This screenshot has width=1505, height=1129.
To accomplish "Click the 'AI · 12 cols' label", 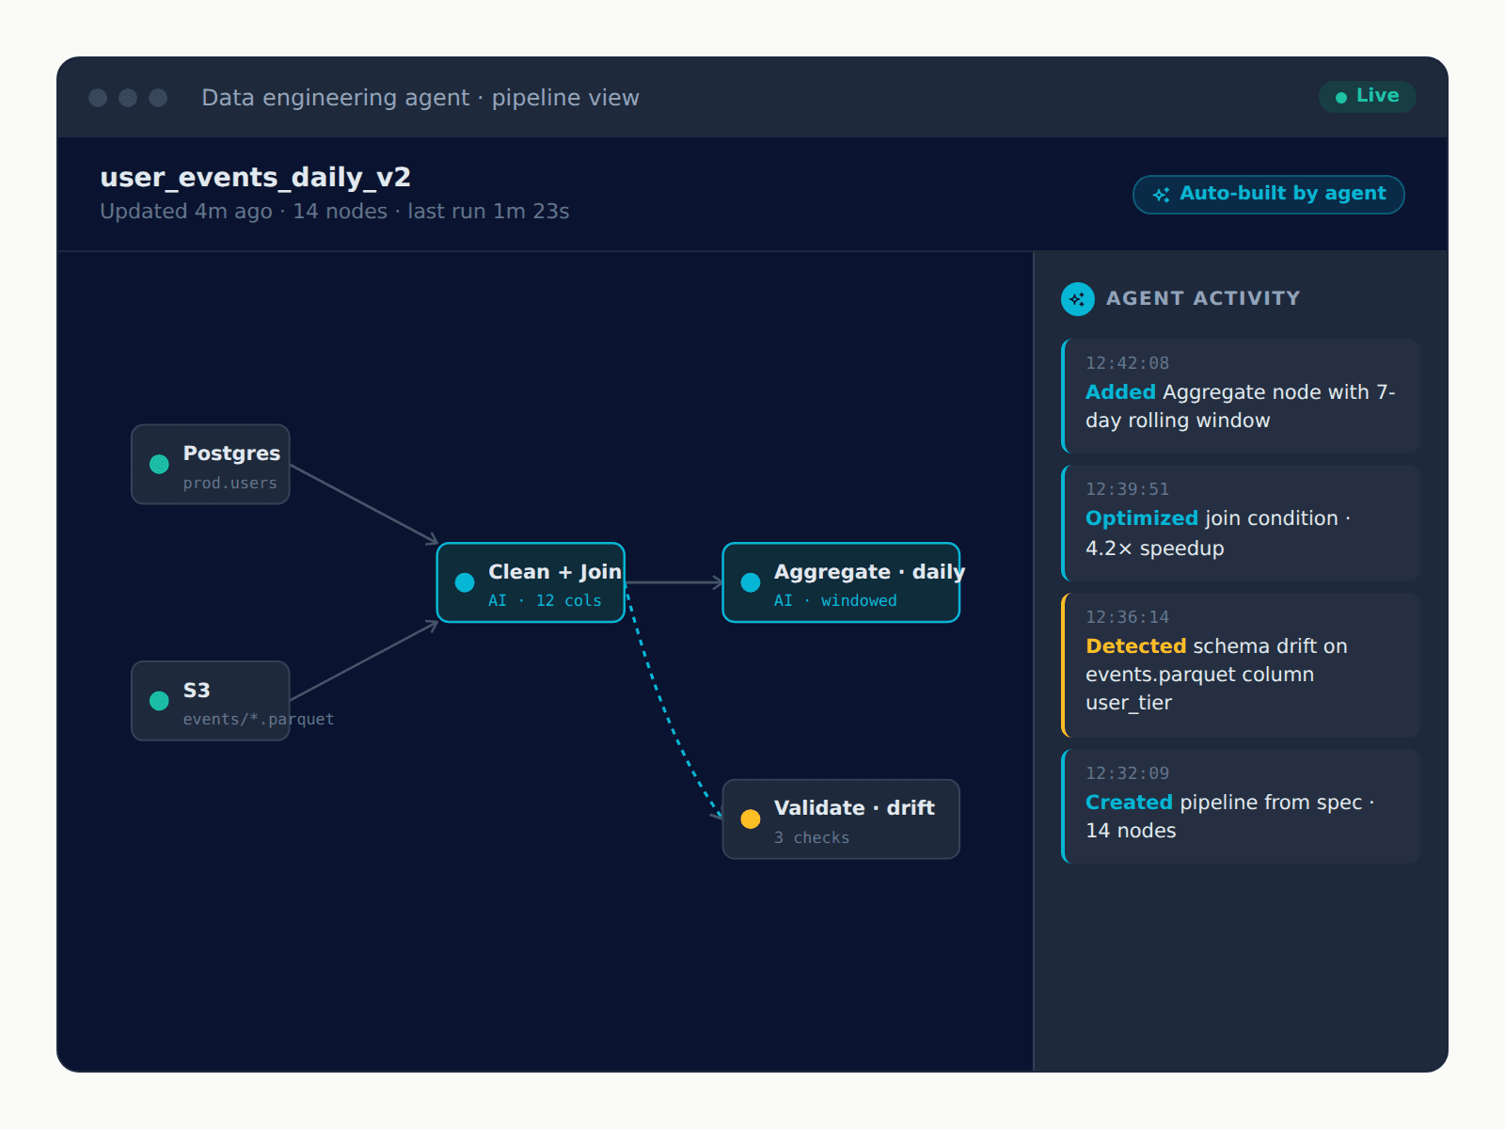I will coord(545,601).
